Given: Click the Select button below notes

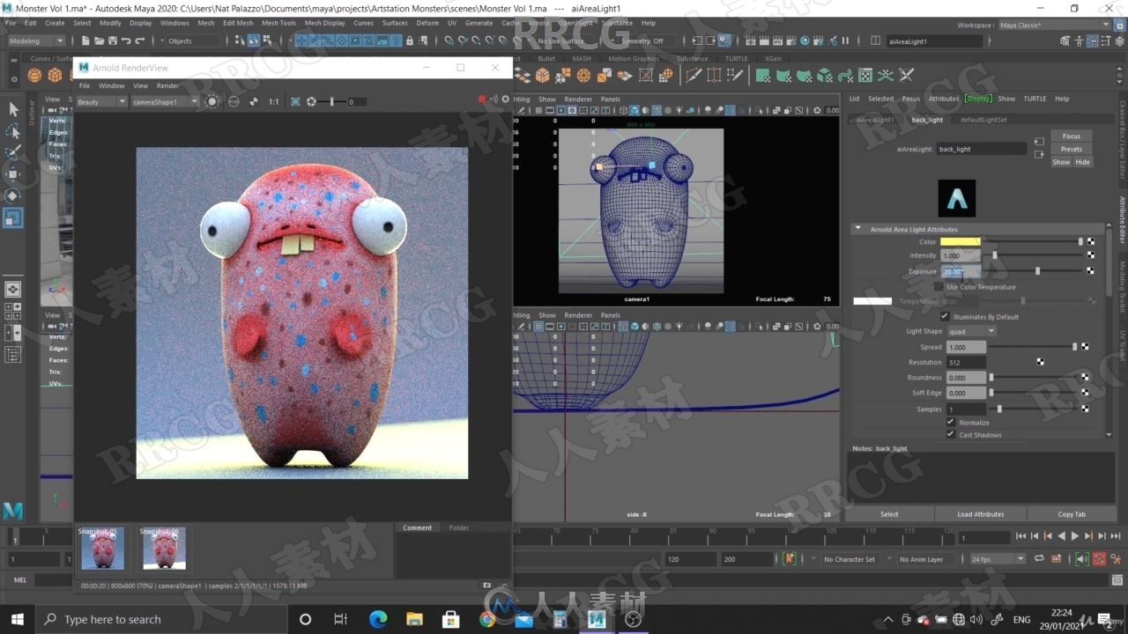Looking at the screenshot, I should coord(889,514).
